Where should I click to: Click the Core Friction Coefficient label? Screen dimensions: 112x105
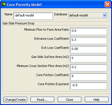(52, 75)
